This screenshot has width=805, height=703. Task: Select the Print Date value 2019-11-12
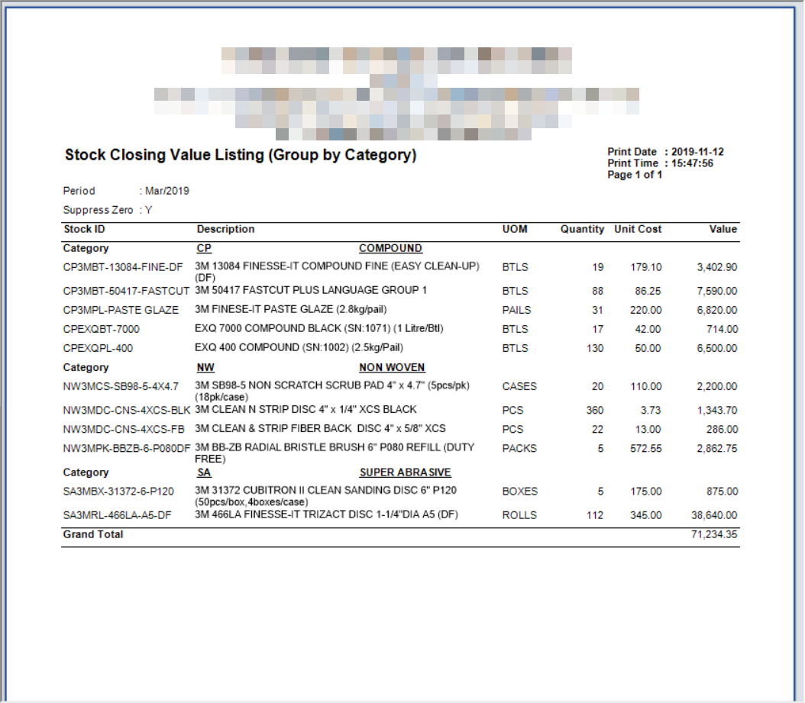coord(697,152)
